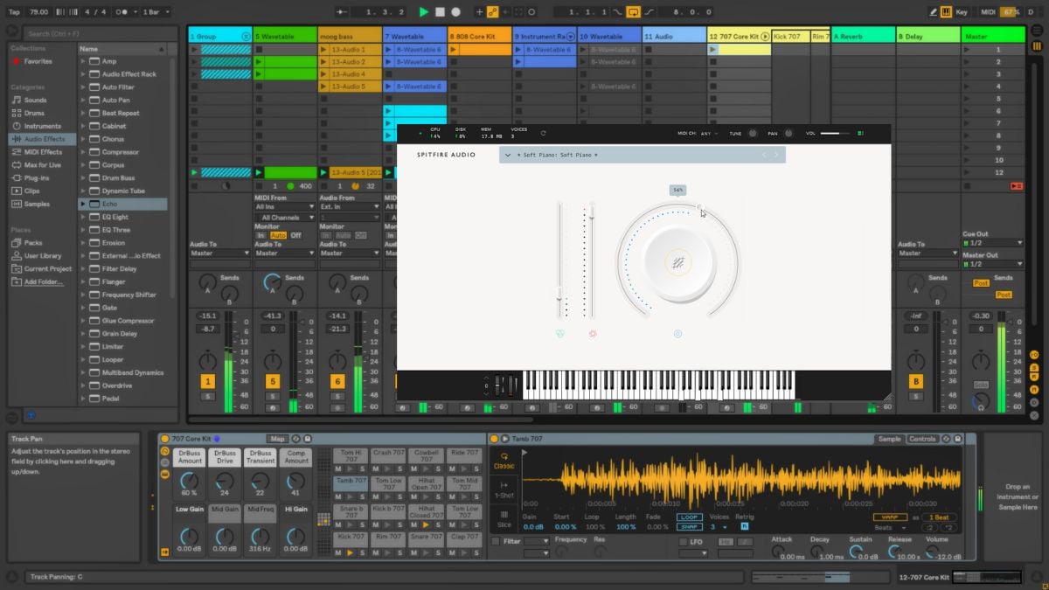Screen dimensions: 1049x590
Task: Click the Add Folder link in Places
Action: [x=40, y=281]
